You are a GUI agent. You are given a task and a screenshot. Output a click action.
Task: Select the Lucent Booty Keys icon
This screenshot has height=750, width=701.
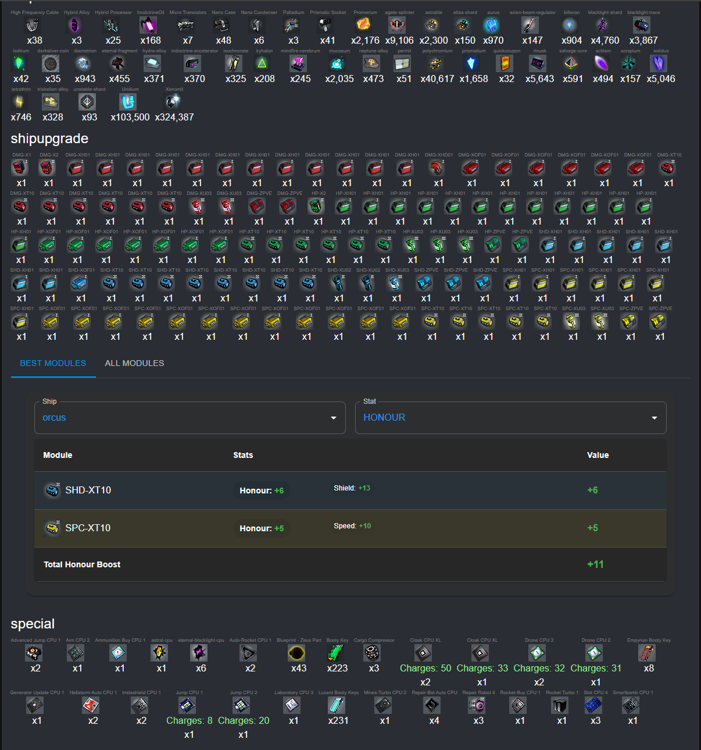click(337, 705)
